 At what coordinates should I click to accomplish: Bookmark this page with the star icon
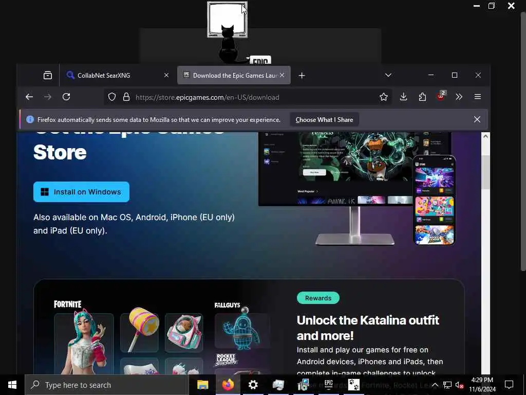coord(383,97)
